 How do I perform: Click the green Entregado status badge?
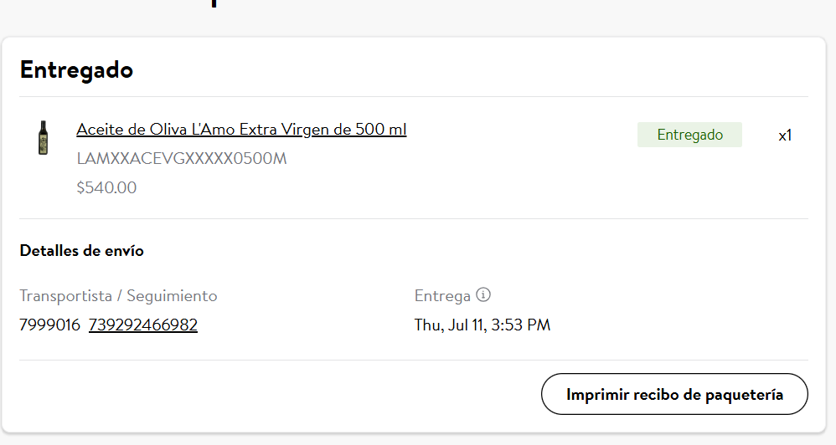pos(689,135)
